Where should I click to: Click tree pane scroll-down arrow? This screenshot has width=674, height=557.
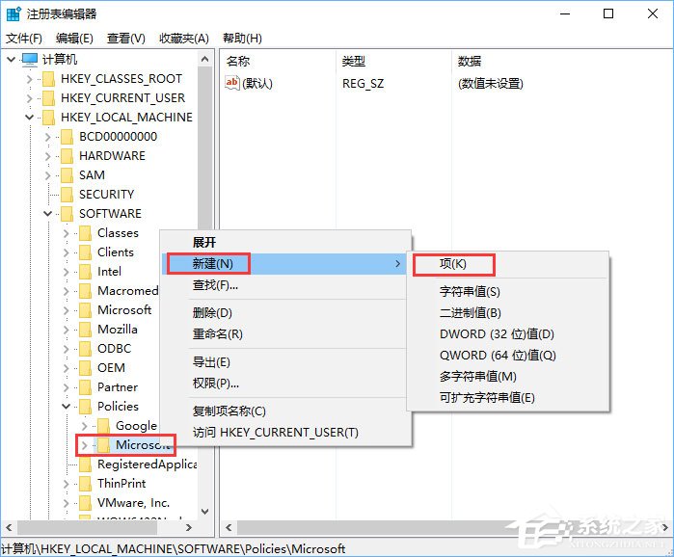[x=205, y=511]
